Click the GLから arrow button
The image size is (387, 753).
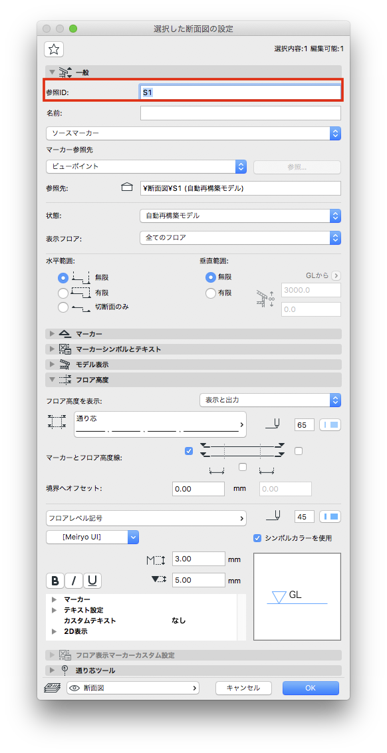pyautogui.click(x=336, y=275)
